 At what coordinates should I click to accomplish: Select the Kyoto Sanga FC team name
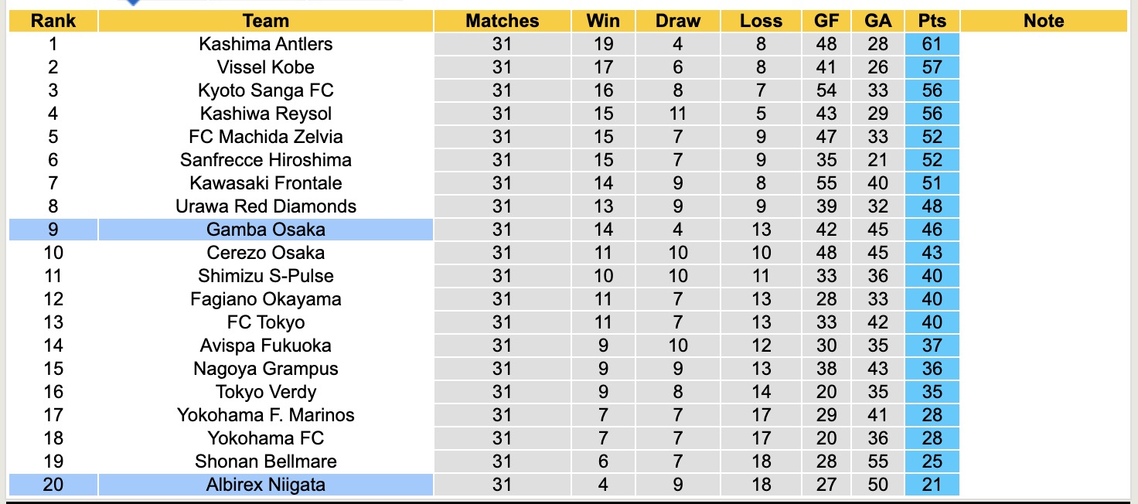[x=265, y=90]
